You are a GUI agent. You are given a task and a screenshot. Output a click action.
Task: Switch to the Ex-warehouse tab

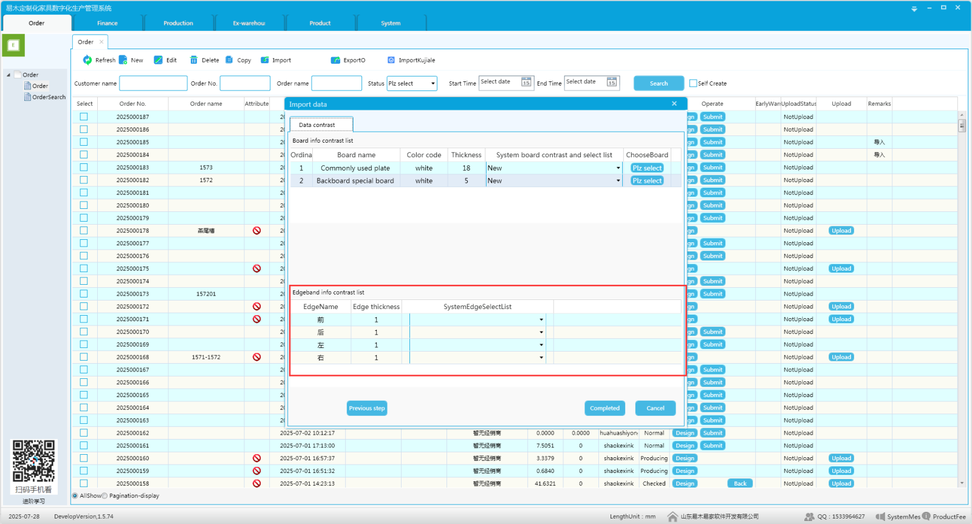(249, 23)
